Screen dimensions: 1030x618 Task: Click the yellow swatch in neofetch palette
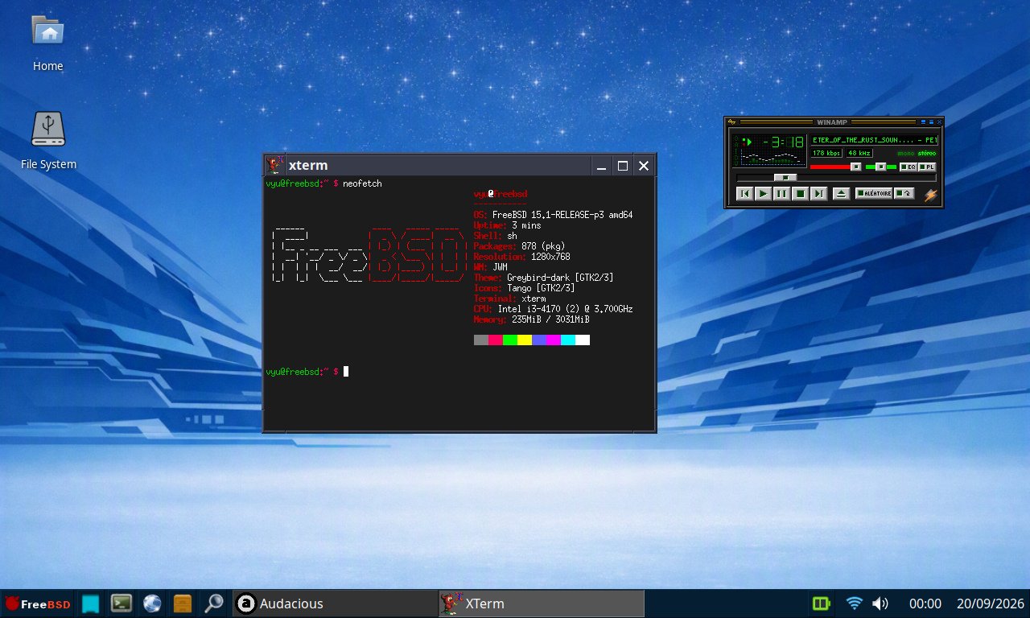(x=525, y=340)
